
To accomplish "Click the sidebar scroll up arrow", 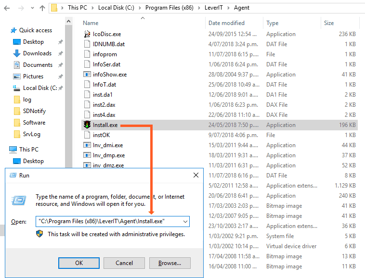I will tap(68, 21).
